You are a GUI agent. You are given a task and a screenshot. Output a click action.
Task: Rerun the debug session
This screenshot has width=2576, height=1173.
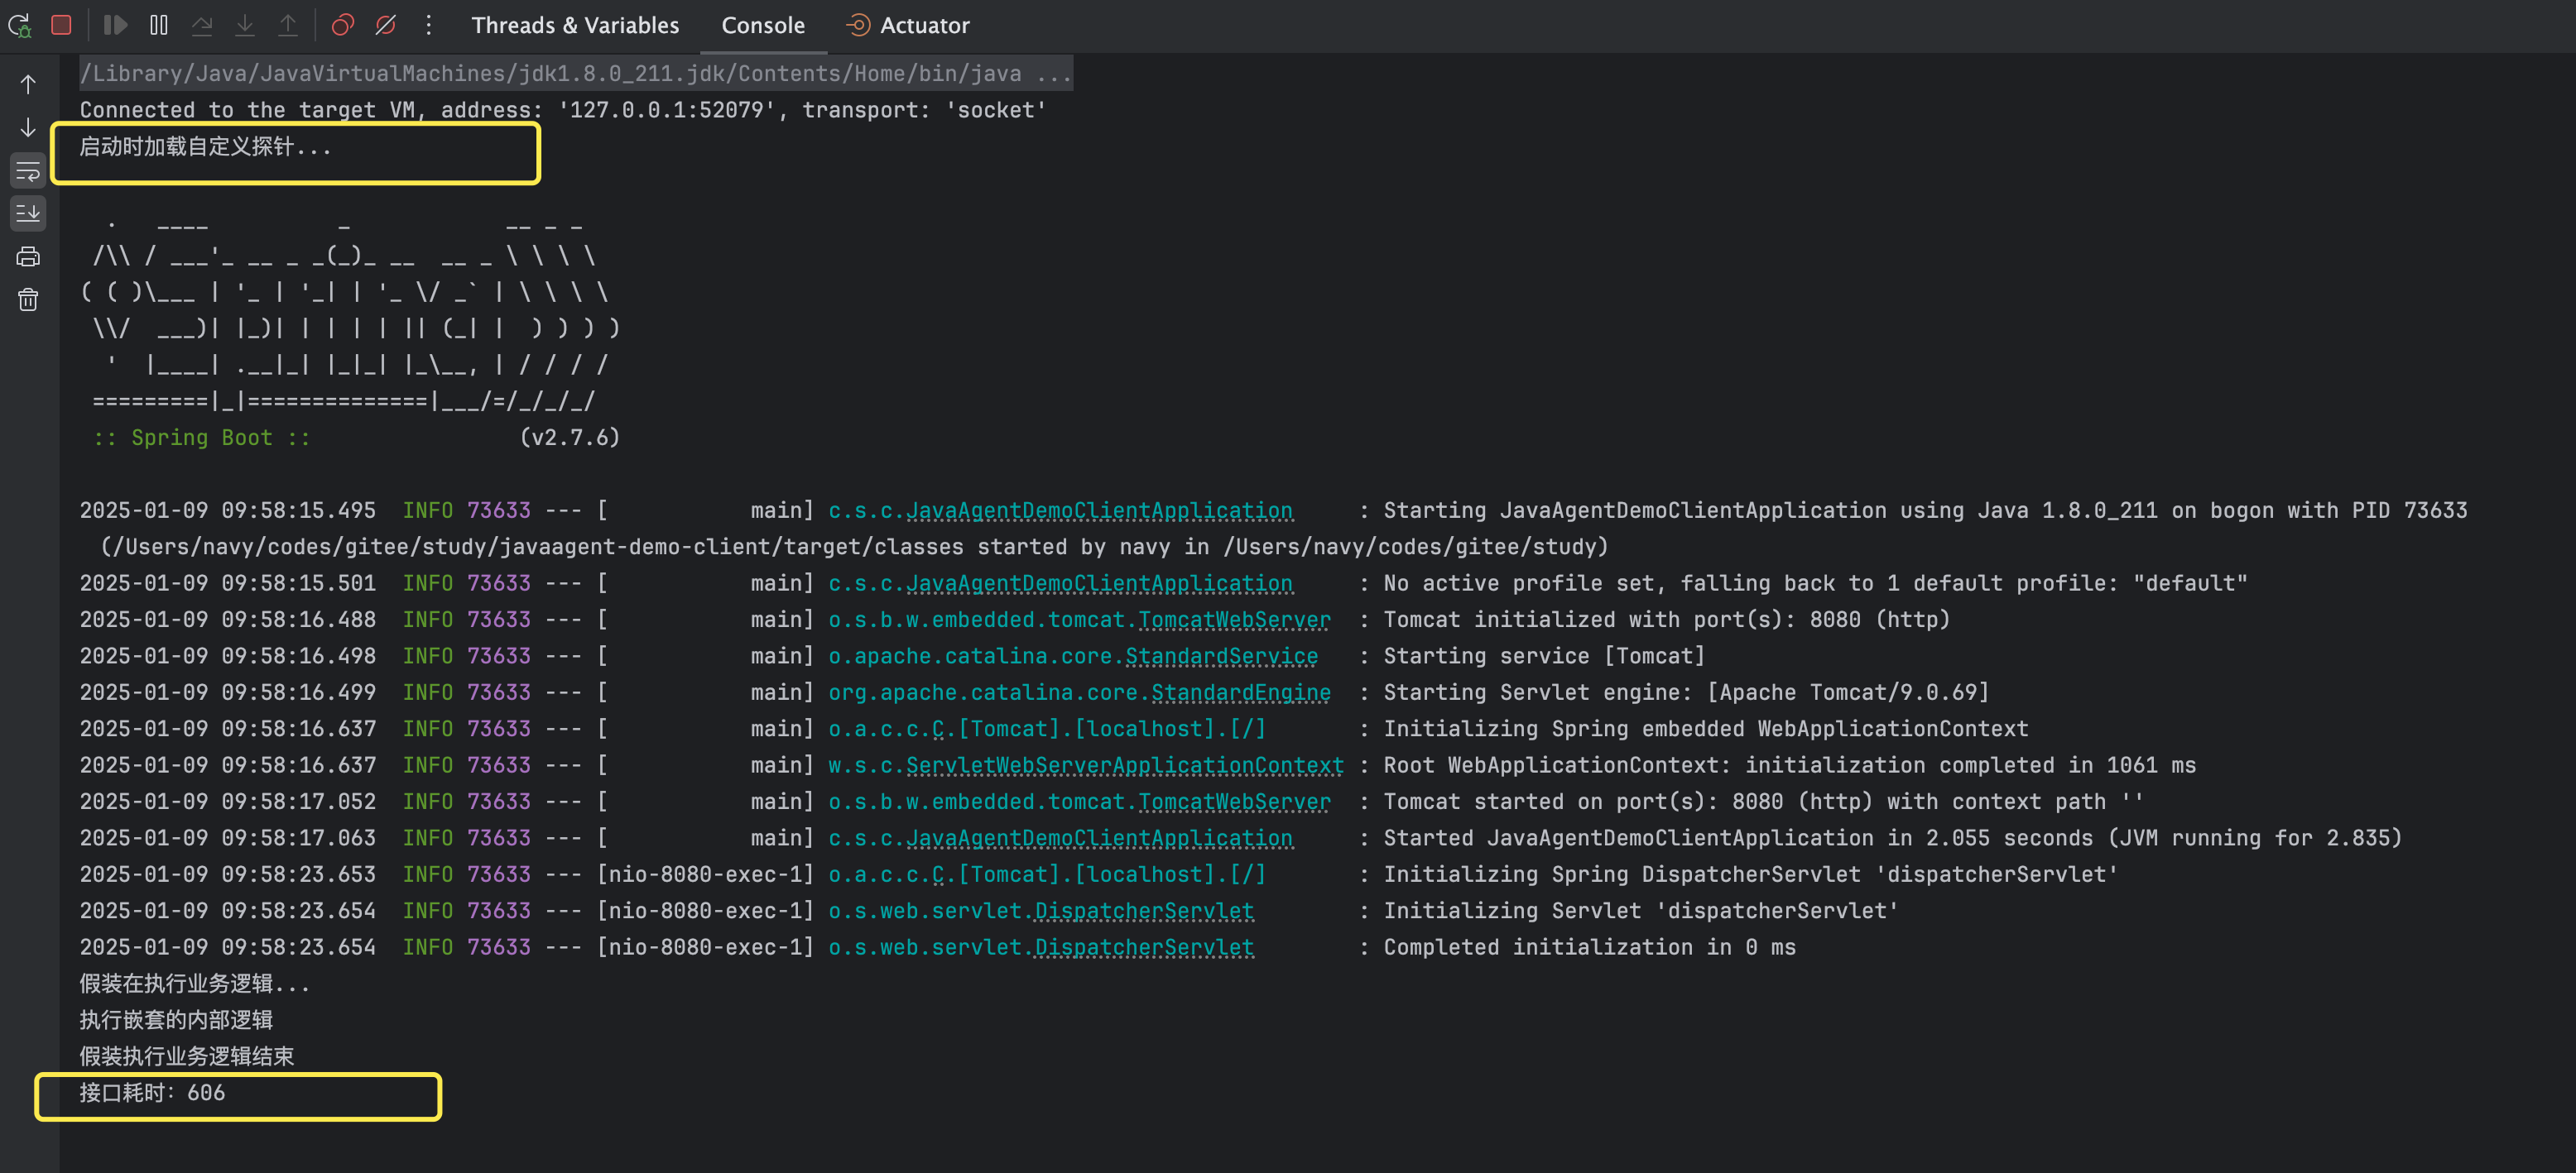(x=19, y=25)
